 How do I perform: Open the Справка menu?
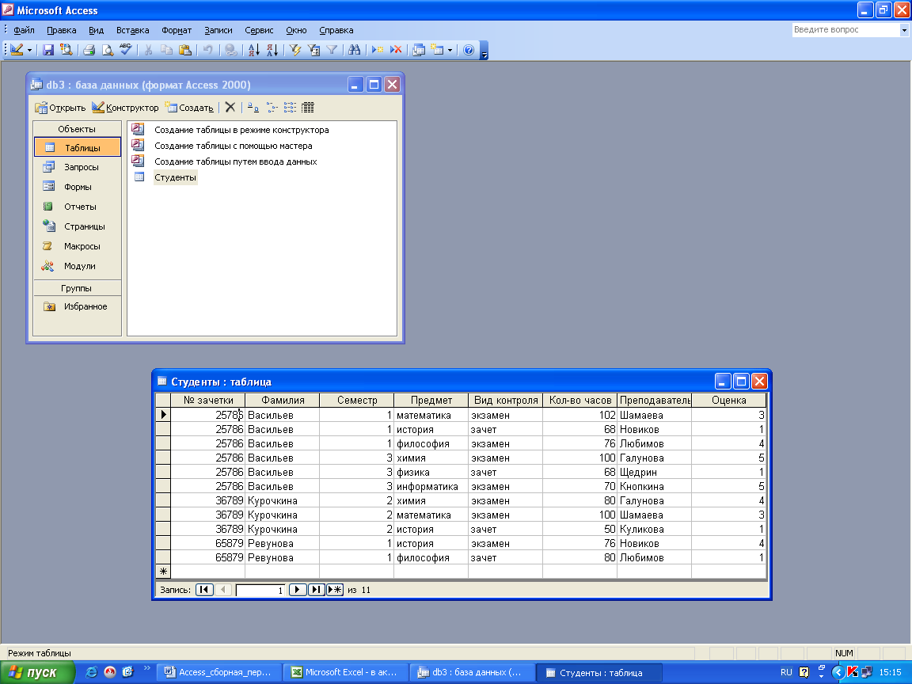(336, 30)
